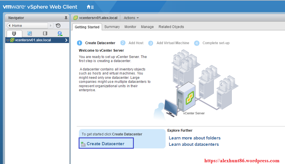This screenshot has width=285, height=164.
Task: Open Learn about datacenters link
Action: [x=194, y=144]
